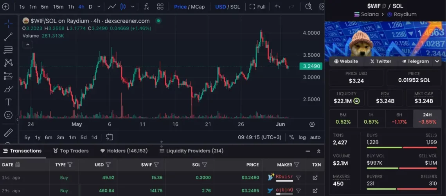
Task: Switch to the Transactions tab
Action: click(x=22, y=151)
